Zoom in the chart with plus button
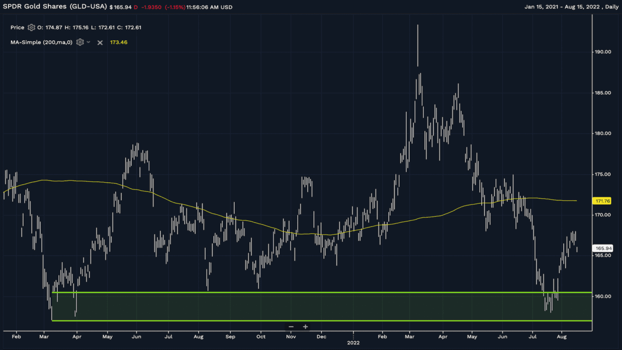Screen dimensions: 622x350 pyautogui.click(x=305, y=327)
